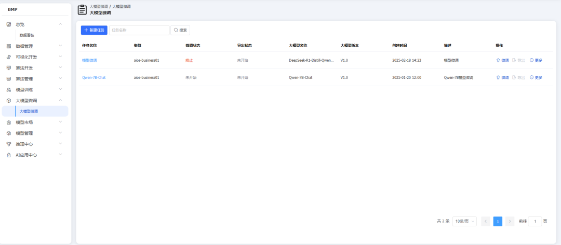The image size is (561, 245).
Task: Expand the 算法开发 menu chevron
Action: click(x=60, y=67)
